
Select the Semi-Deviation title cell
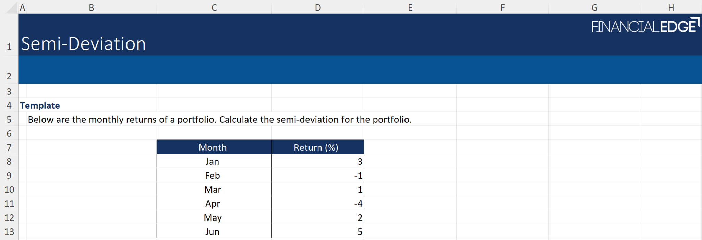pos(84,43)
